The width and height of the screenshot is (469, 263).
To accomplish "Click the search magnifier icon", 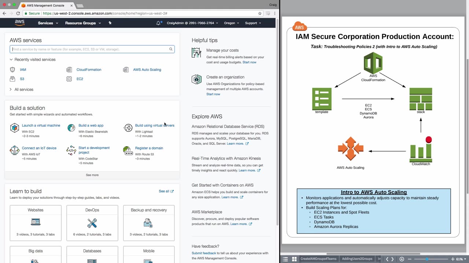I will coord(171,49).
